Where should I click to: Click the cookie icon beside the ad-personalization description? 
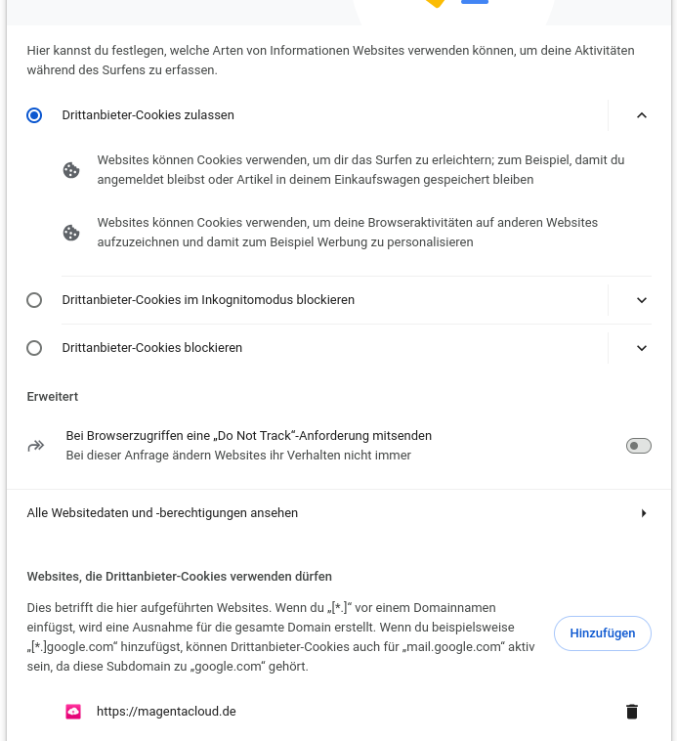click(x=71, y=233)
